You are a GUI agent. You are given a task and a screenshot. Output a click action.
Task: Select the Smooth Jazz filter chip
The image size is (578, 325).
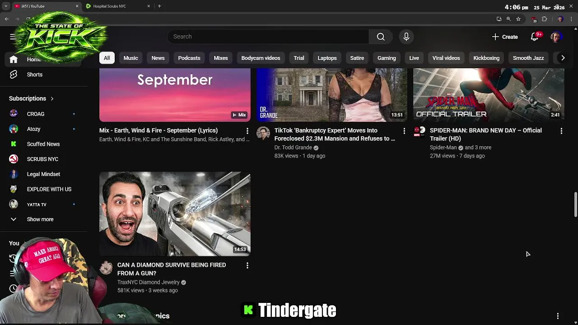pyautogui.click(x=528, y=58)
